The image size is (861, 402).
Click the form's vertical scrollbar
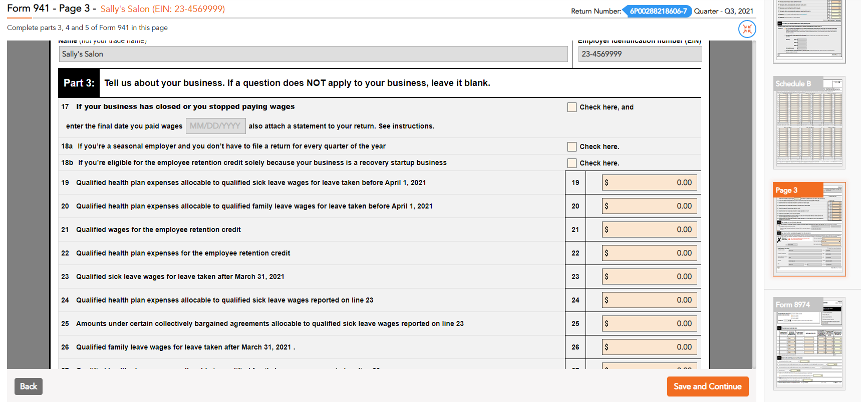pos(754,200)
